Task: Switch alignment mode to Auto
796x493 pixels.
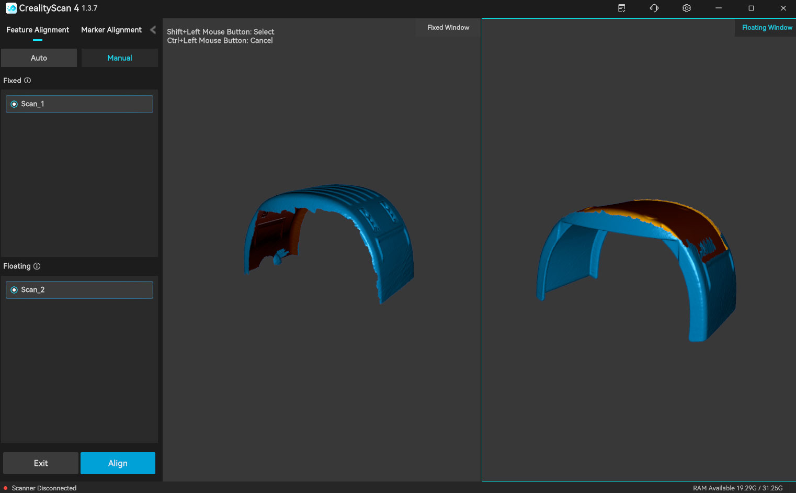Action: [x=39, y=58]
